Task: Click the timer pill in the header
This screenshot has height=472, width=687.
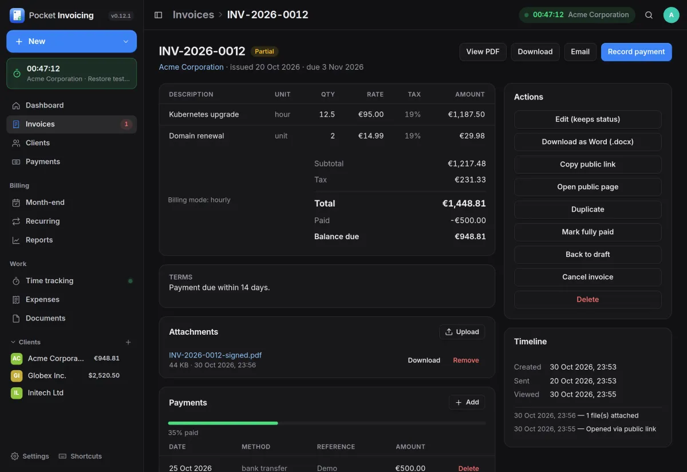Action: point(577,15)
